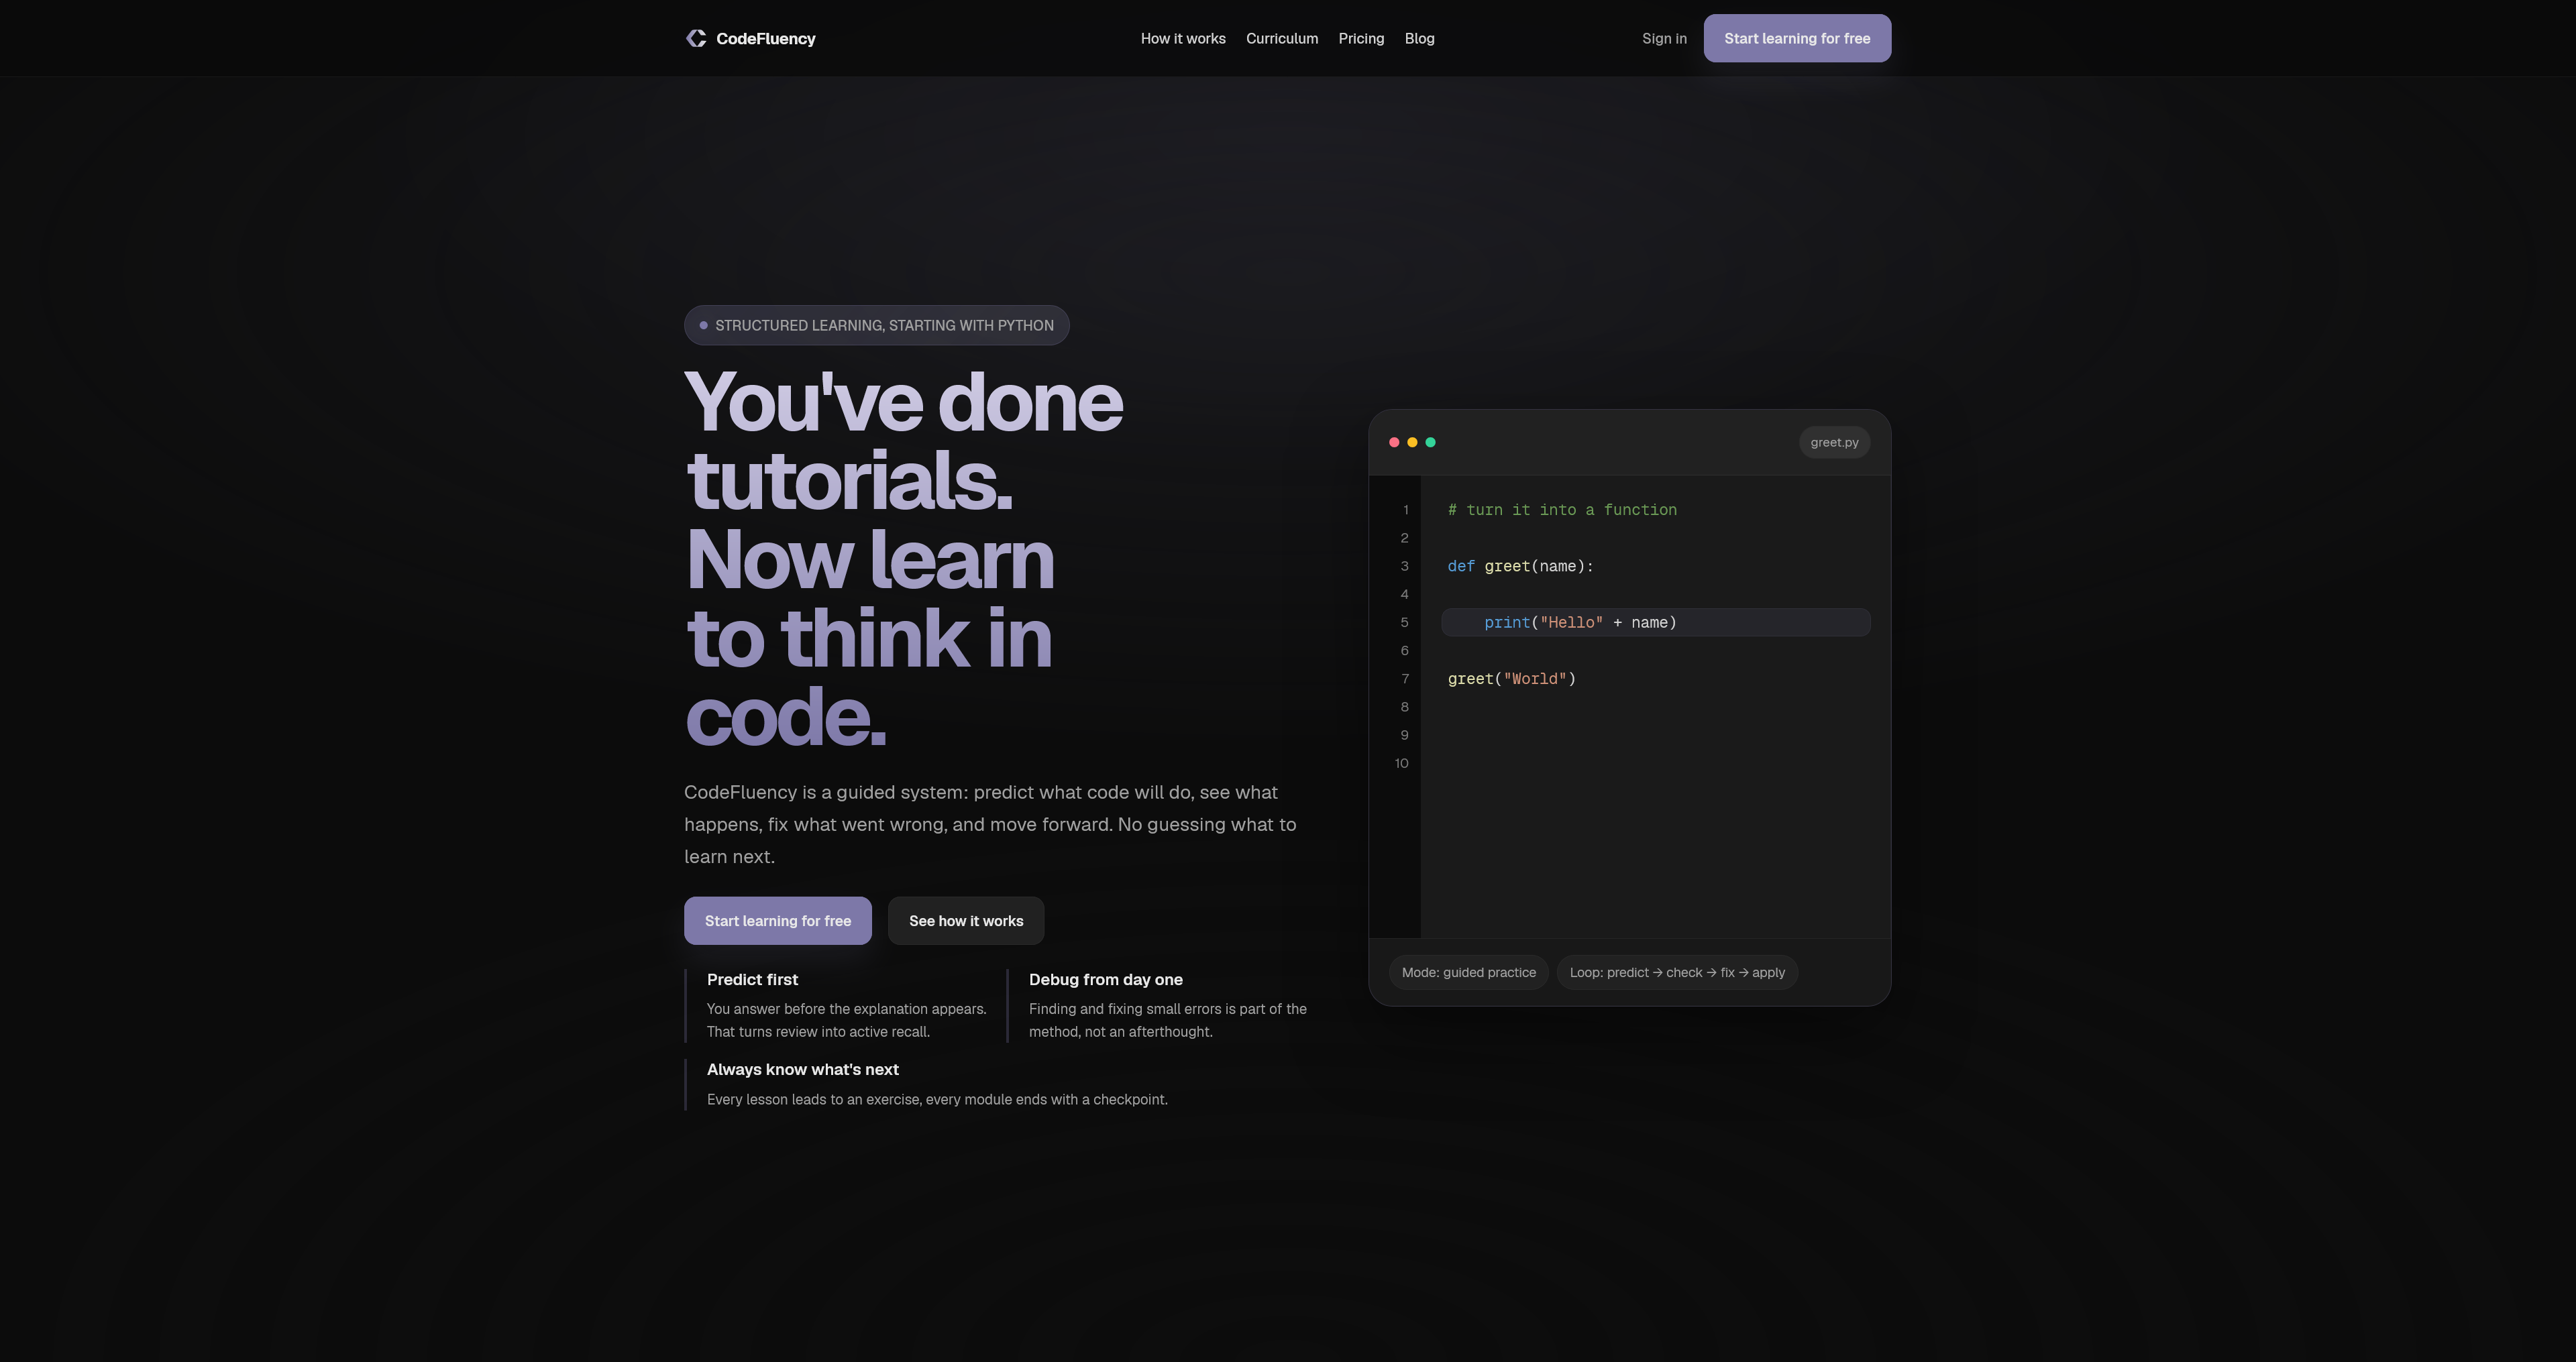The image size is (2576, 1362).
Task: Click See how it works button
Action: 965,921
